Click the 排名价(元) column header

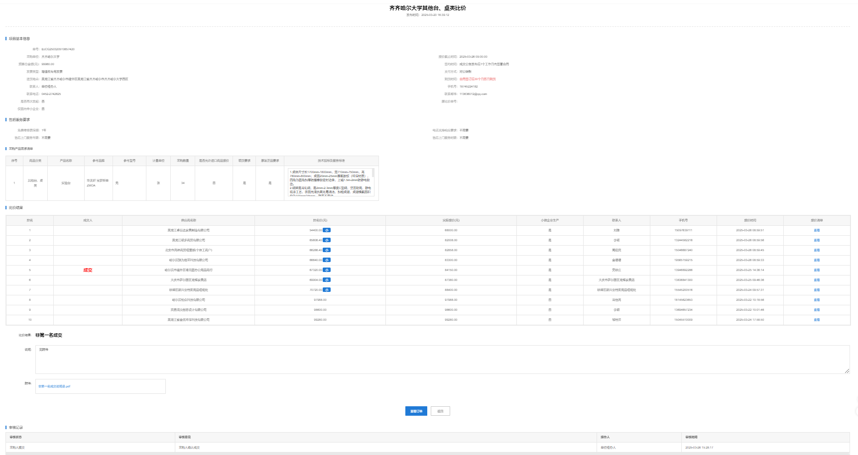coord(320,220)
